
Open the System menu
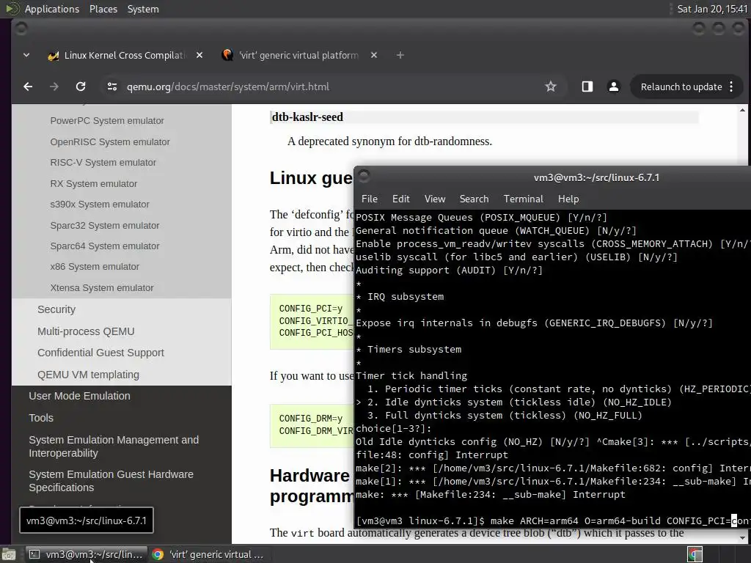[x=143, y=9]
